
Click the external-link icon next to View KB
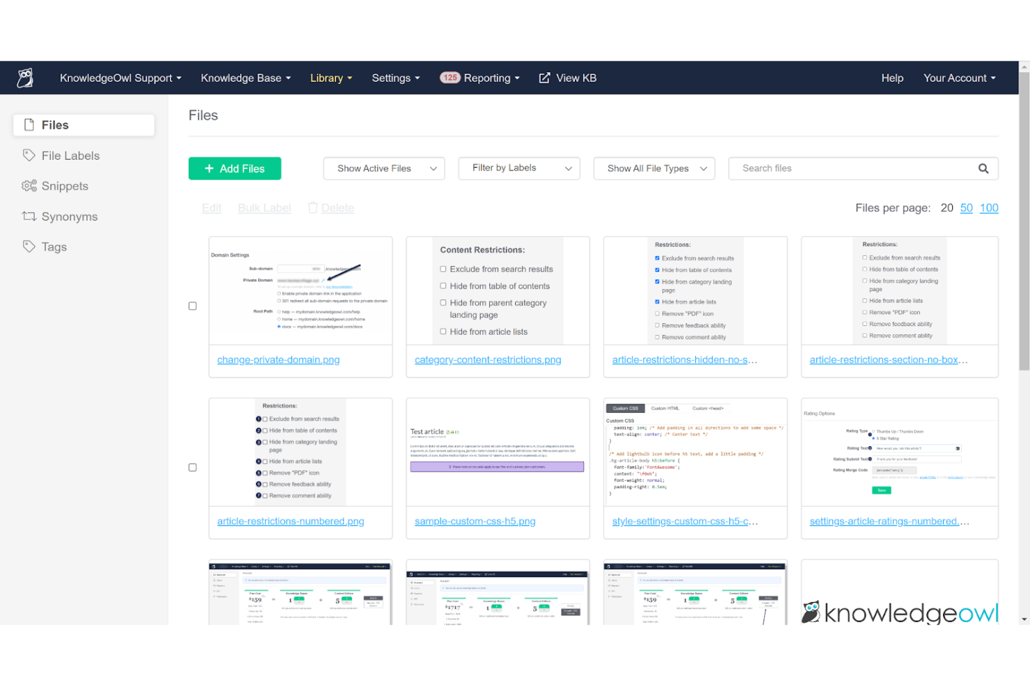pos(544,77)
